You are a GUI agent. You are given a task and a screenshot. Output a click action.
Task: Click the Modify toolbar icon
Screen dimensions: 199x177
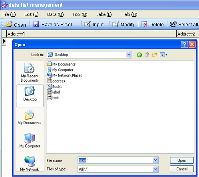pyautogui.click(x=115, y=24)
